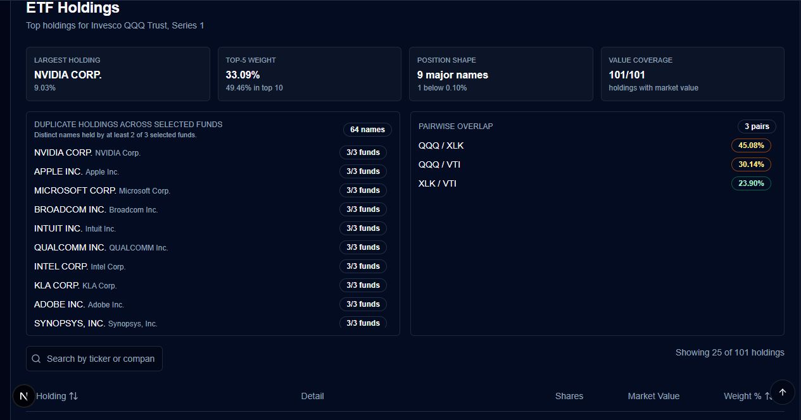Click the Shares column header
Image resolution: width=801 pixels, height=420 pixels.
pos(569,396)
